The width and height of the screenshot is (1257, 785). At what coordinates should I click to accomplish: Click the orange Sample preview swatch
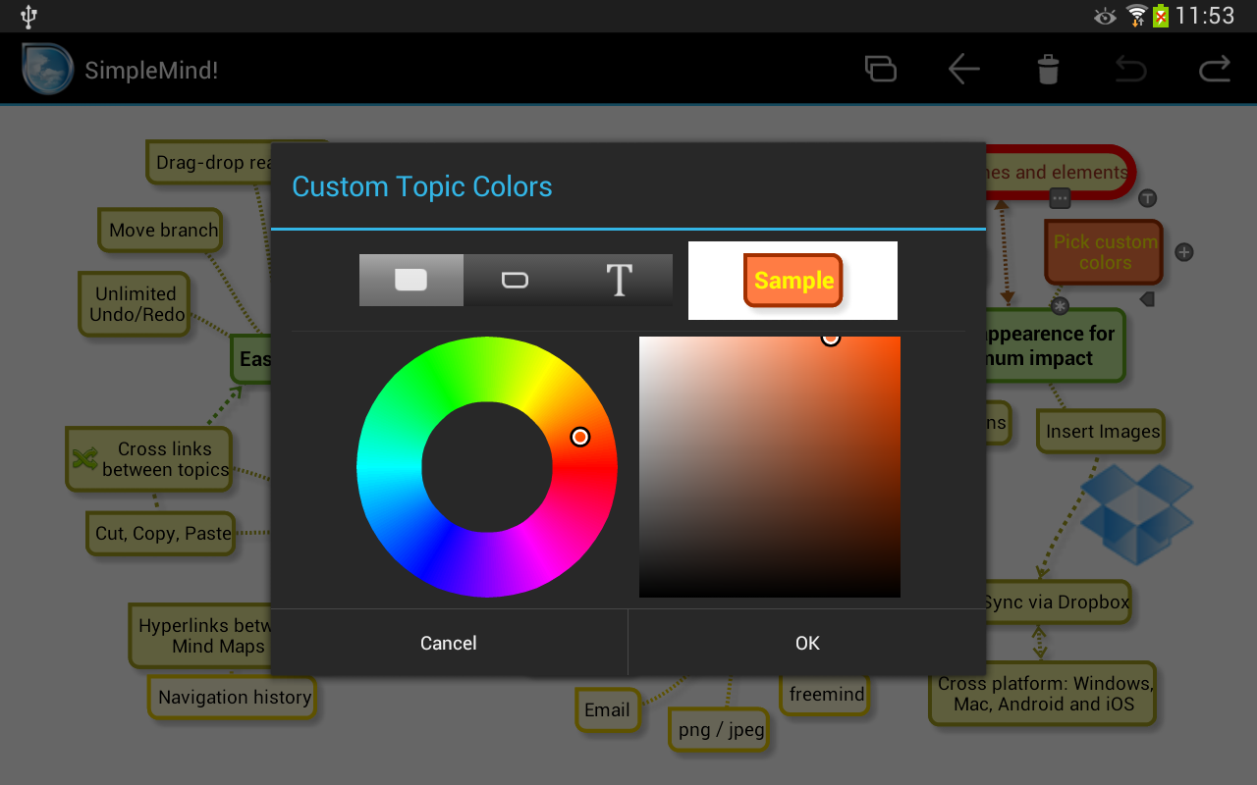pyautogui.click(x=792, y=281)
